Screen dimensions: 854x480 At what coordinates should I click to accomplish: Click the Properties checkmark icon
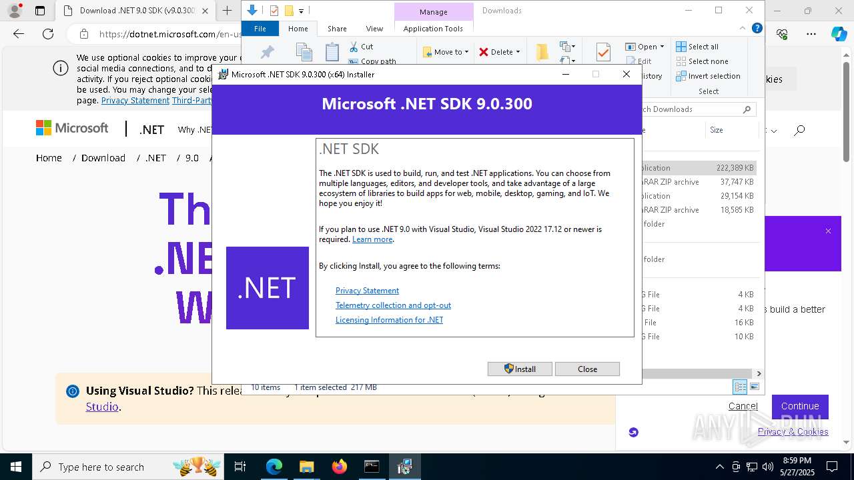tap(602, 52)
